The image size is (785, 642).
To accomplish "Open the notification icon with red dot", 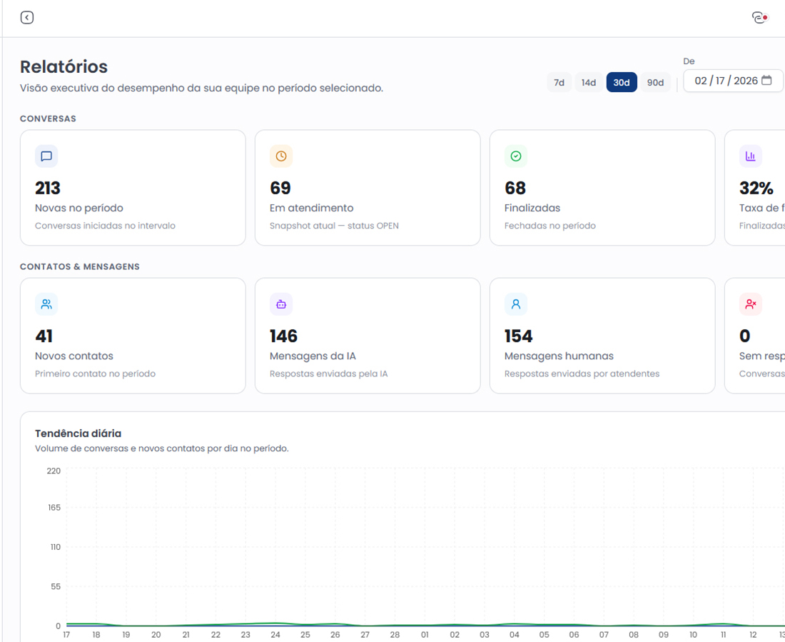I will (x=759, y=18).
